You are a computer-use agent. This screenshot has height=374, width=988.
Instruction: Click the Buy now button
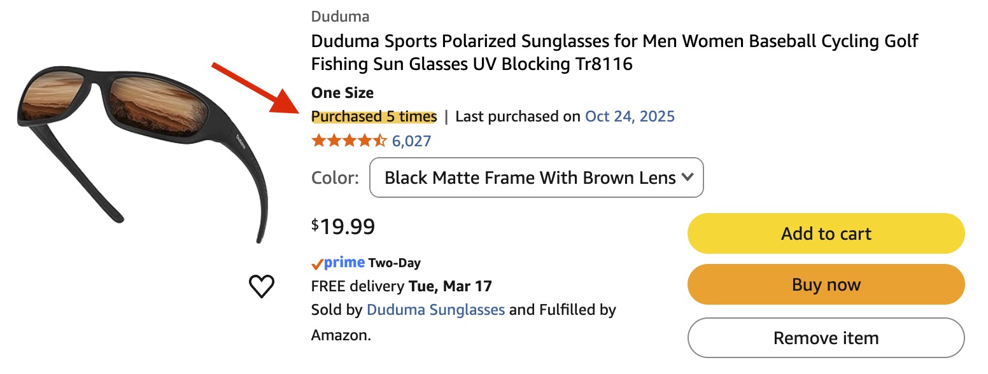pyautogui.click(x=826, y=284)
